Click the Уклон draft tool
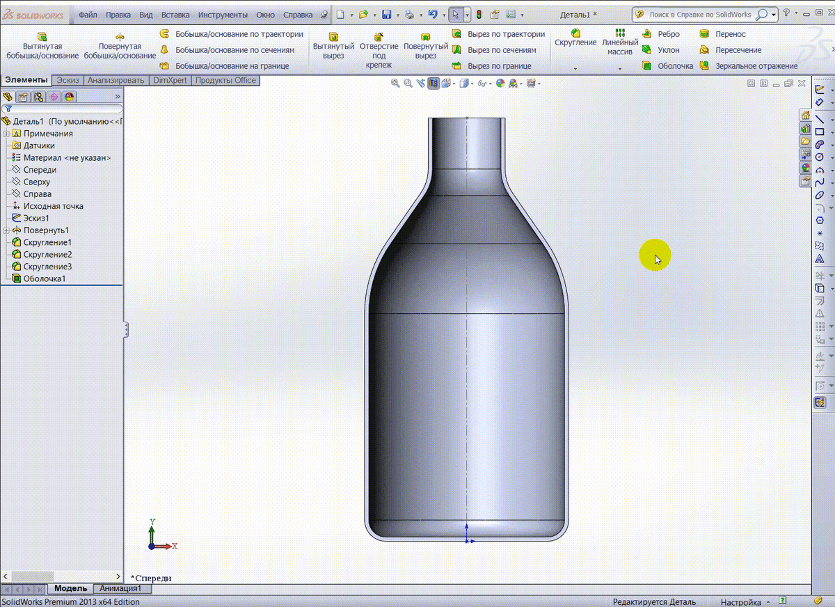 [660, 50]
